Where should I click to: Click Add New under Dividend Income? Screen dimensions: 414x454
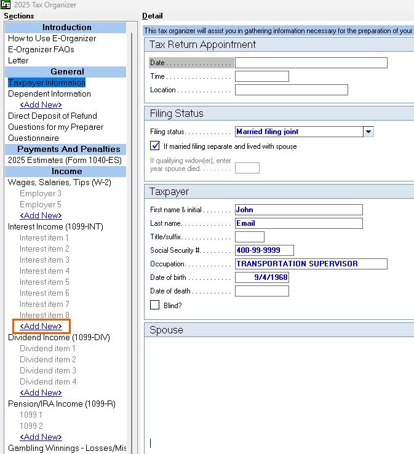(41, 392)
